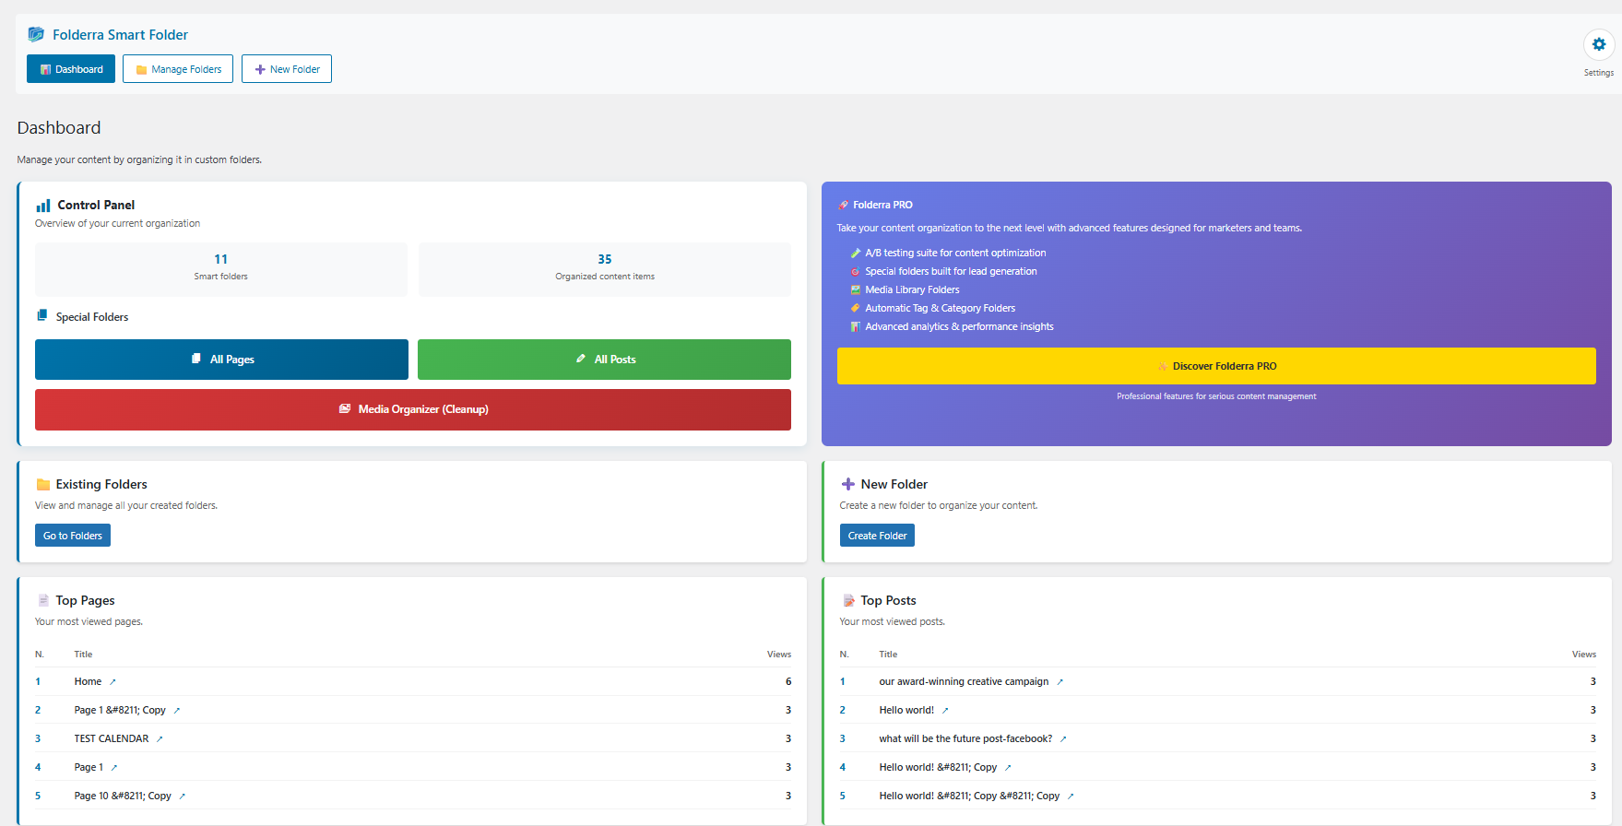Image resolution: width=1622 pixels, height=826 pixels.
Task: Click the Folderra Smart Folder logo icon
Action: [x=36, y=34]
